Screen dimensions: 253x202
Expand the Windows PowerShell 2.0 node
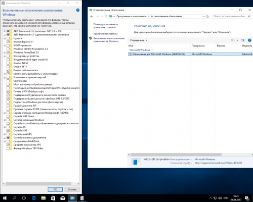5,53
